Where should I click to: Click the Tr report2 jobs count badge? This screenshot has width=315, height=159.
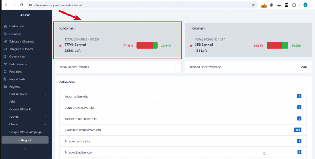tap(299, 152)
